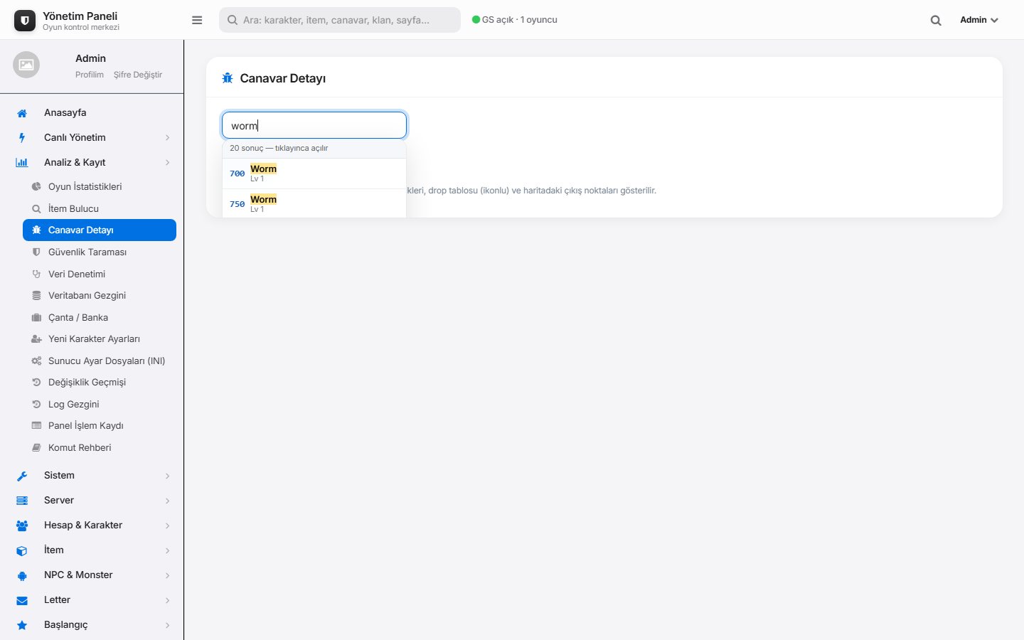Click the top-right search magnifier icon
The image size is (1024, 640).
coord(936,21)
